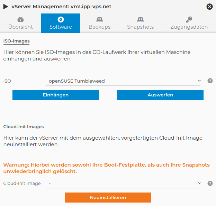
Task: Expand the ISO selection dropdown
Action: pos(123,81)
